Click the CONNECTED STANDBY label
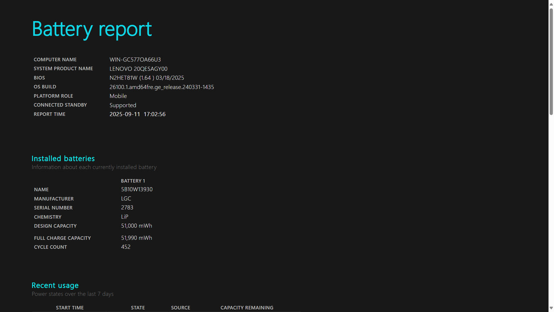The height and width of the screenshot is (312, 554). [x=60, y=105]
